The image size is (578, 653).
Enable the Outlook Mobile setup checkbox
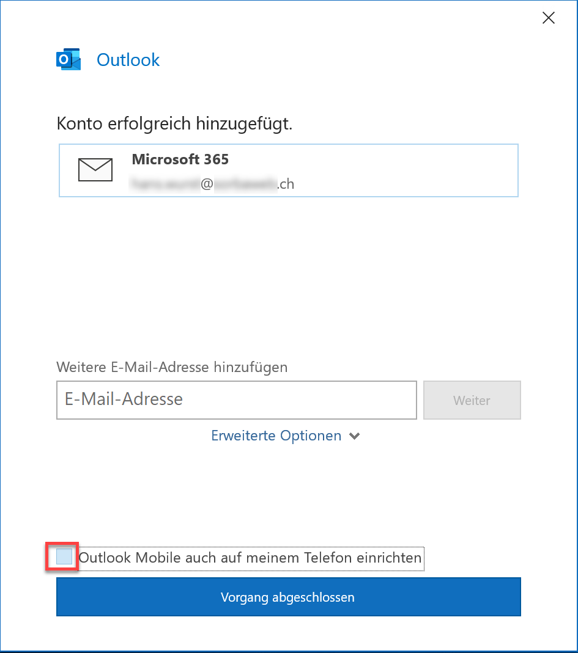click(64, 556)
